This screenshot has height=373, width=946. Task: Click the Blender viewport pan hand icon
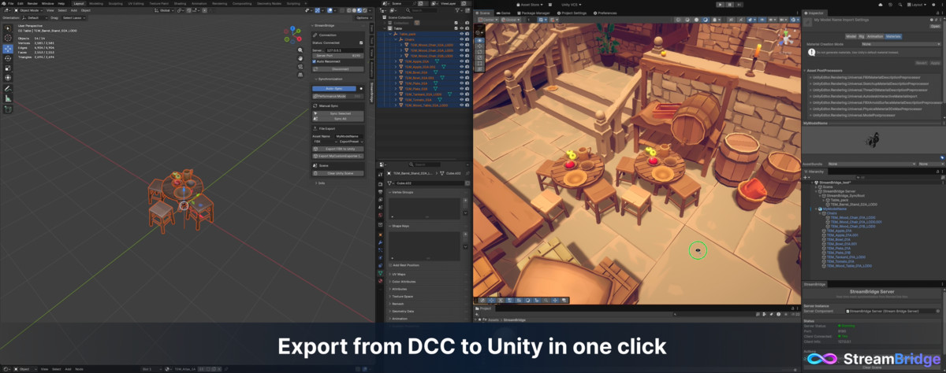coord(302,59)
